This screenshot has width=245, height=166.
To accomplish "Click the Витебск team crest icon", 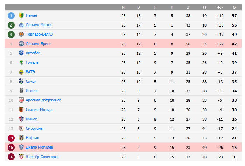I will (21, 53).
